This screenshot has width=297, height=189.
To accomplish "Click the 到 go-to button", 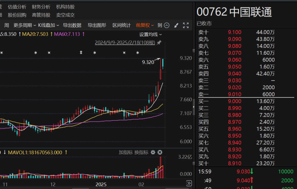I will [x=160, y=25].
